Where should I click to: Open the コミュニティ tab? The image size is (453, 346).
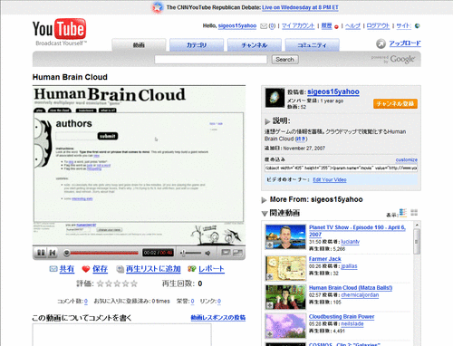click(312, 45)
